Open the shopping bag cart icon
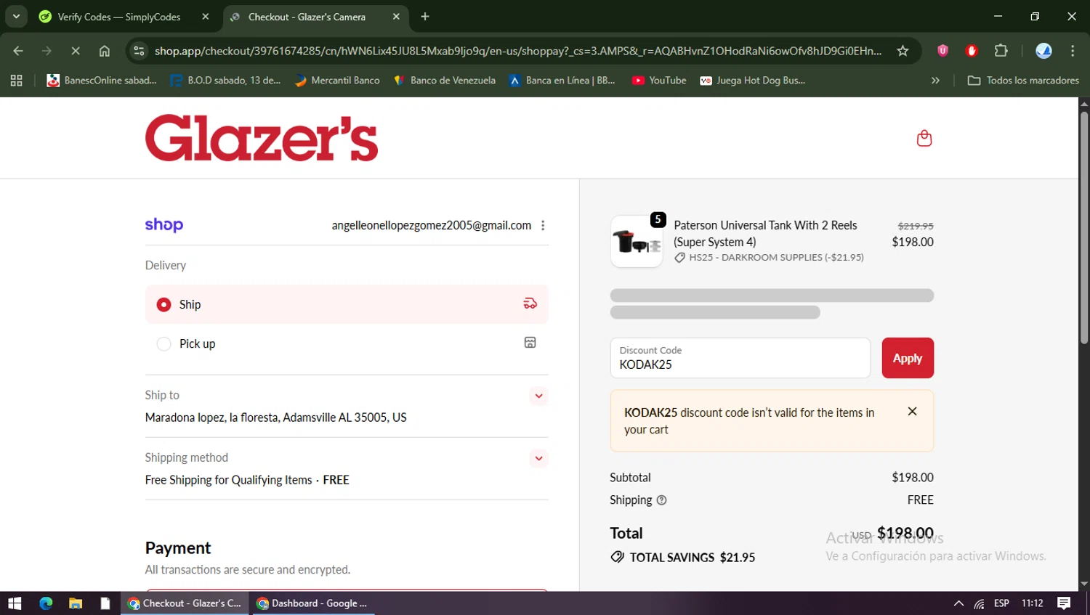 tap(924, 138)
